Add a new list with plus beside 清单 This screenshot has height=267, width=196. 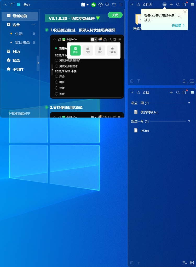(x=34, y=25)
